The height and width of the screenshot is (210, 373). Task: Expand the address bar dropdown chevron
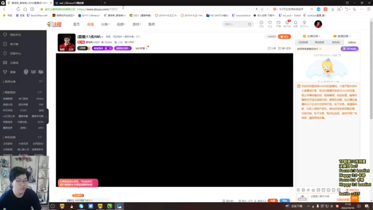pyautogui.click(x=267, y=9)
